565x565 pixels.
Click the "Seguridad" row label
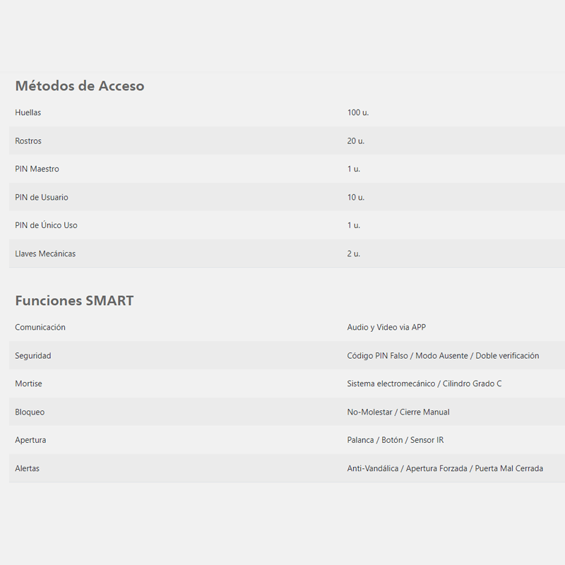coord(33,356)
